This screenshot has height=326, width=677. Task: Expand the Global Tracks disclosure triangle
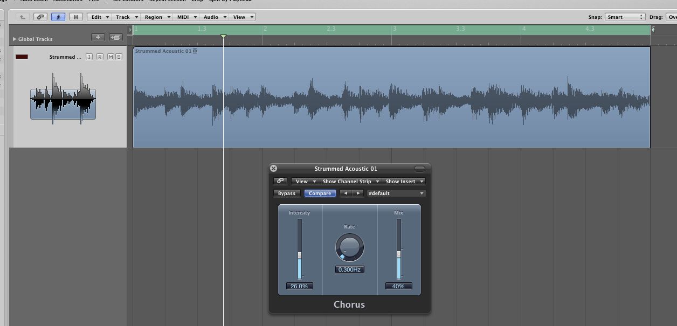coord(15,39)
